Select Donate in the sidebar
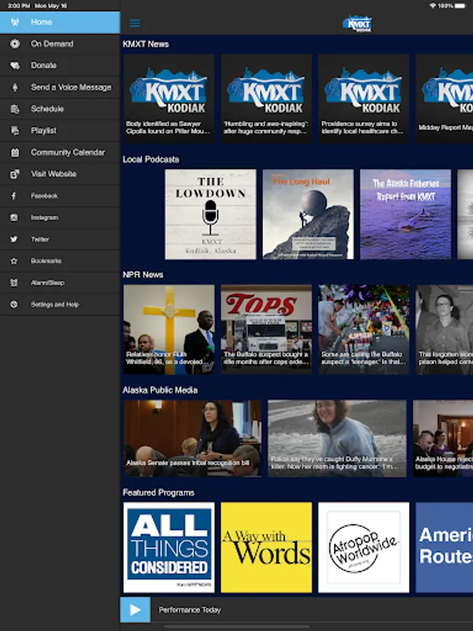 60,66
